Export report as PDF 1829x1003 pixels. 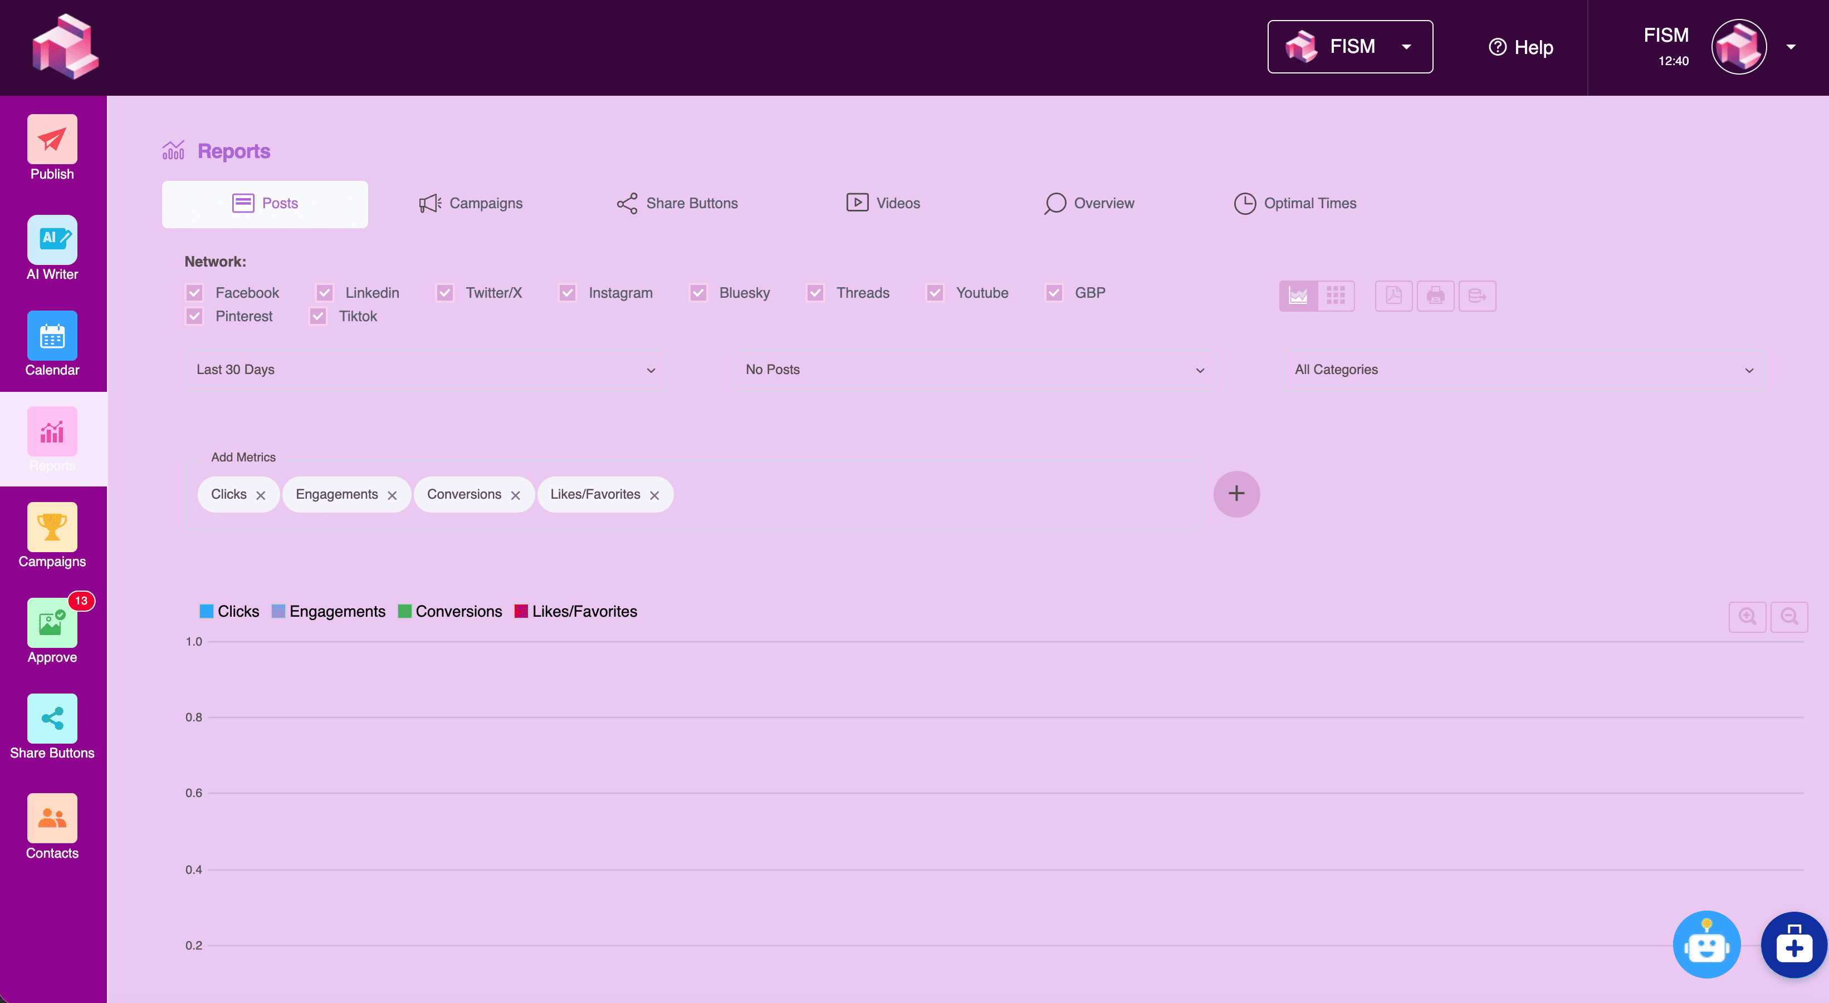1394,296
